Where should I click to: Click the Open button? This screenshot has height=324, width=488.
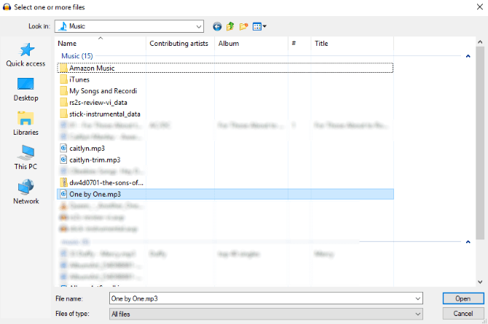click(x=463, y=299)
